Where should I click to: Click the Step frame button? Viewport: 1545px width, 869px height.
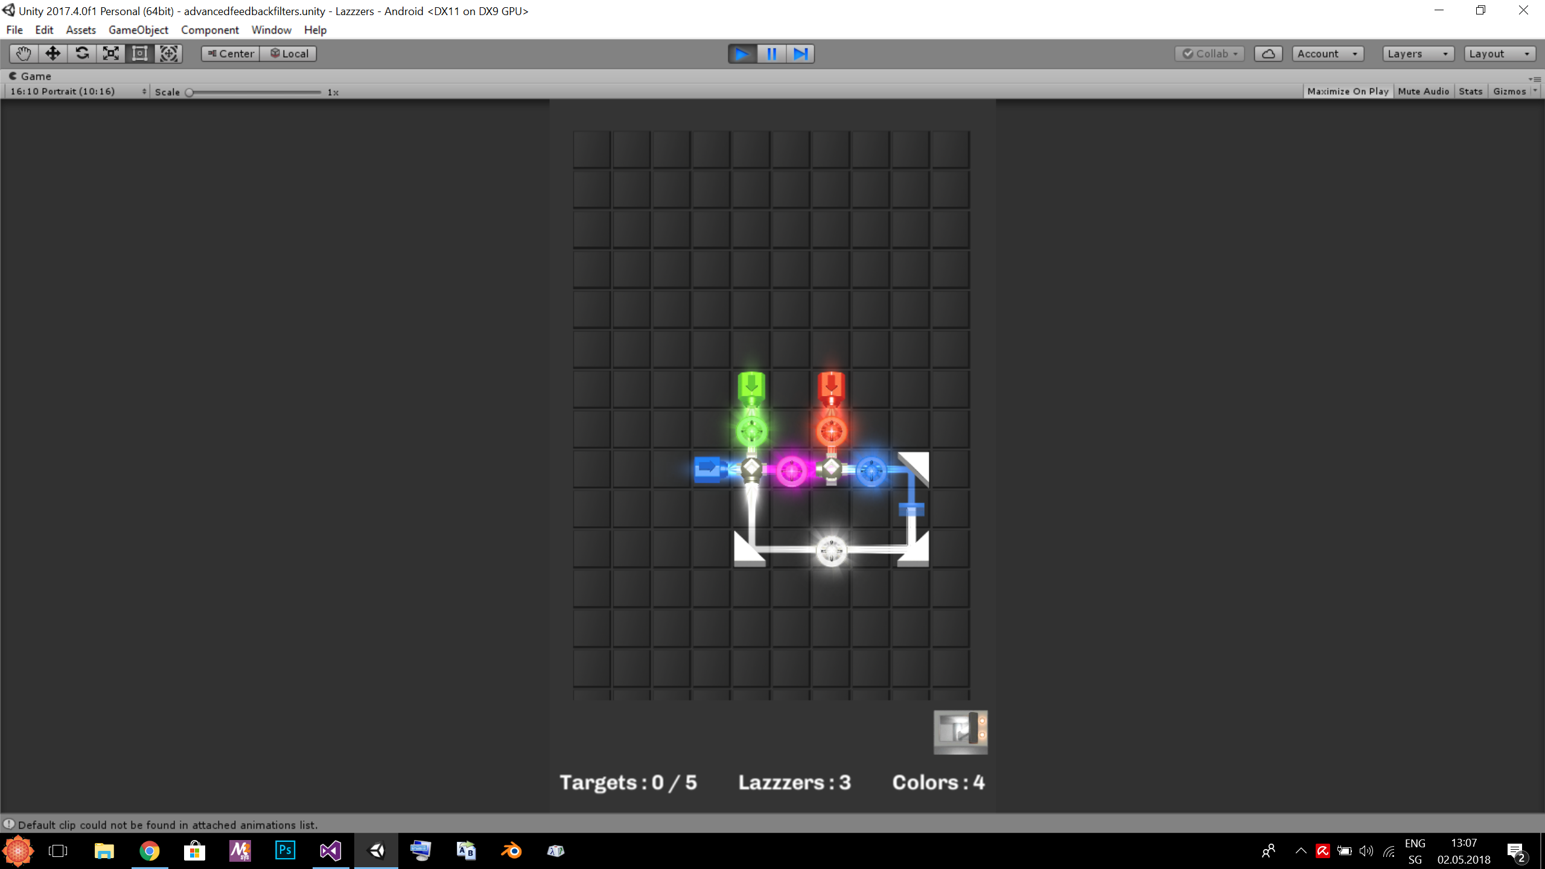pyautogui.click(x=800, y=54)
